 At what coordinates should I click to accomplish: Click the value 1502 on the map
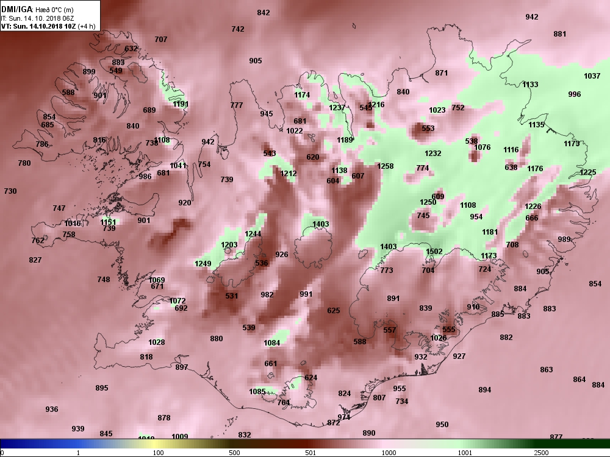click(x=434, y=252)
